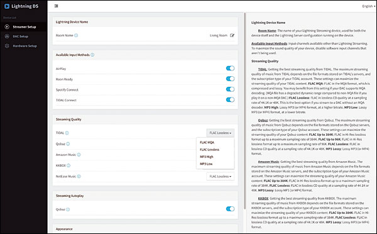Click the DAC Setup sidebar icon

pos(7,36)
